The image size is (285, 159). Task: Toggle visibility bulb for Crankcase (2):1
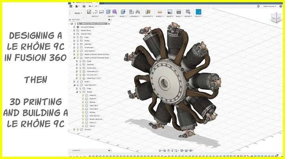click(x=80, y=71)
